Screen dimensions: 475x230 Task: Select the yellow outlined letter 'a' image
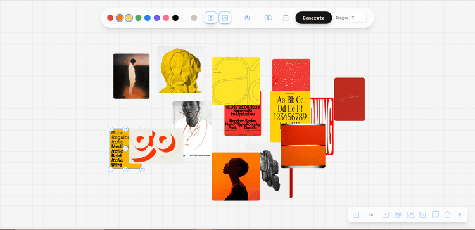coord(236,81)
